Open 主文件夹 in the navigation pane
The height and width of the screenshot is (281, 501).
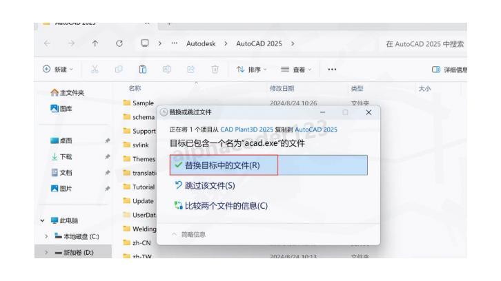pos(68,93)
